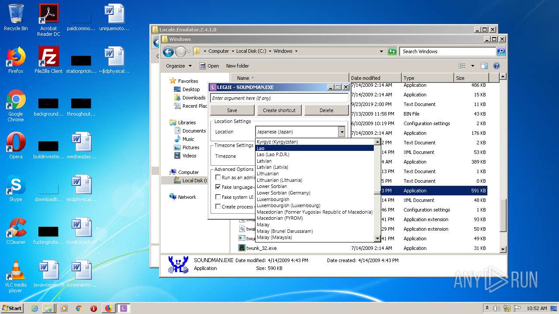Image resolution: width=559 pixels, height=314 pixels.
Task: Open Firefox desktop shortcut
Action: click(16, 60)
